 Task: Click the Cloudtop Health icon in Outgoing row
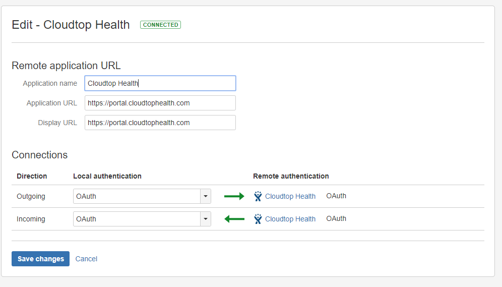click(258, 196)
